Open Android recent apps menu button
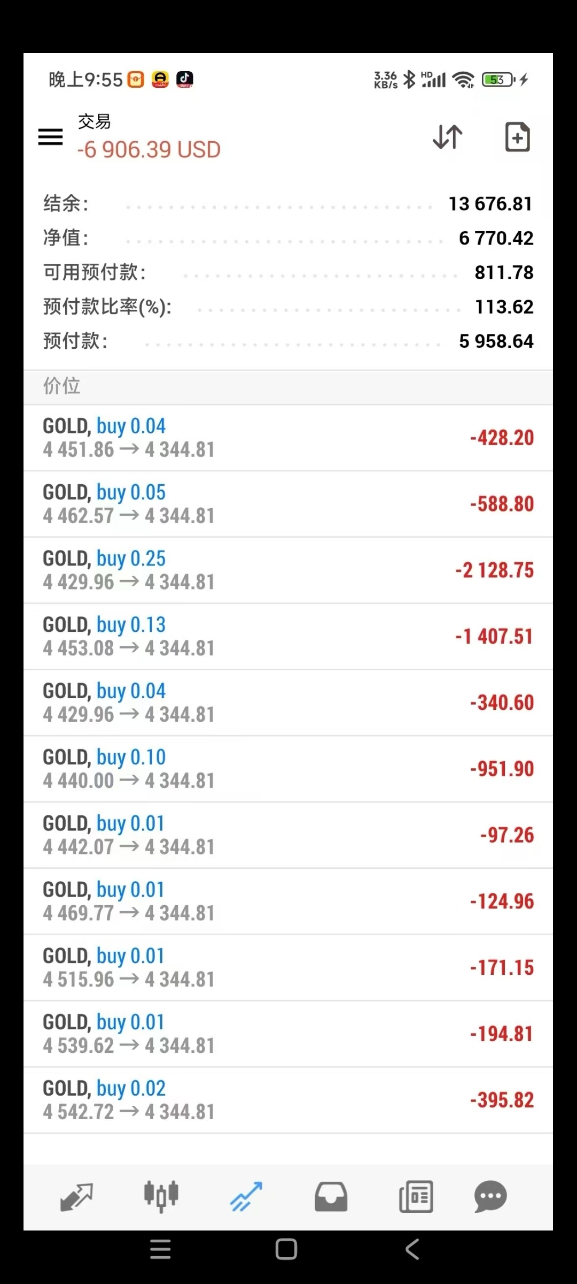The height and width of the screenshot is (1284, 577). pos(160,1250)
